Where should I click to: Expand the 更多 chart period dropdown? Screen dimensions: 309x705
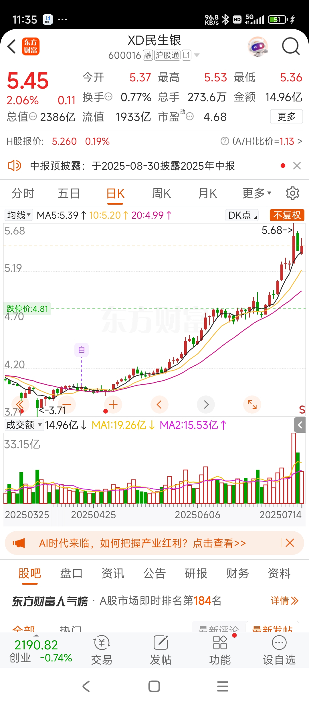coord(257,193)
